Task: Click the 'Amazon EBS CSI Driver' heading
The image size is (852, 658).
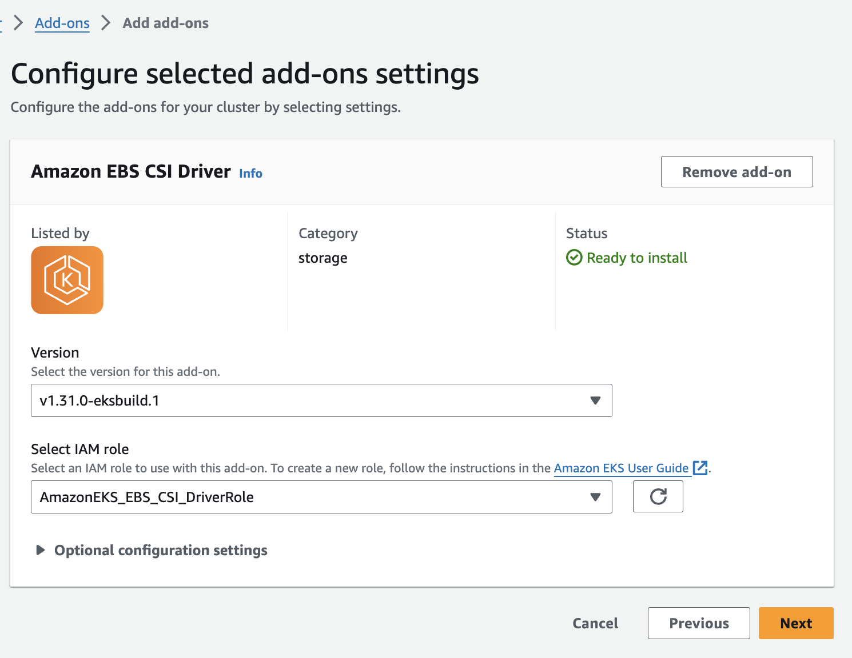Action: pyautogui.click(x=131, y=171)
